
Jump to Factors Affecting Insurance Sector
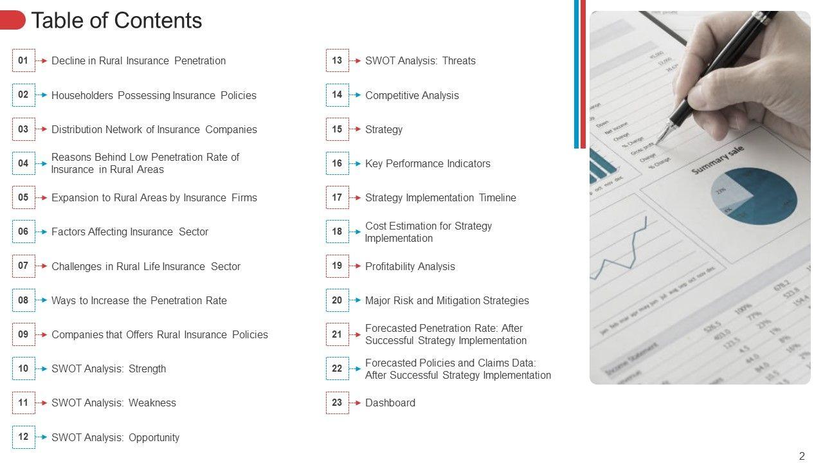click(130, 232)
